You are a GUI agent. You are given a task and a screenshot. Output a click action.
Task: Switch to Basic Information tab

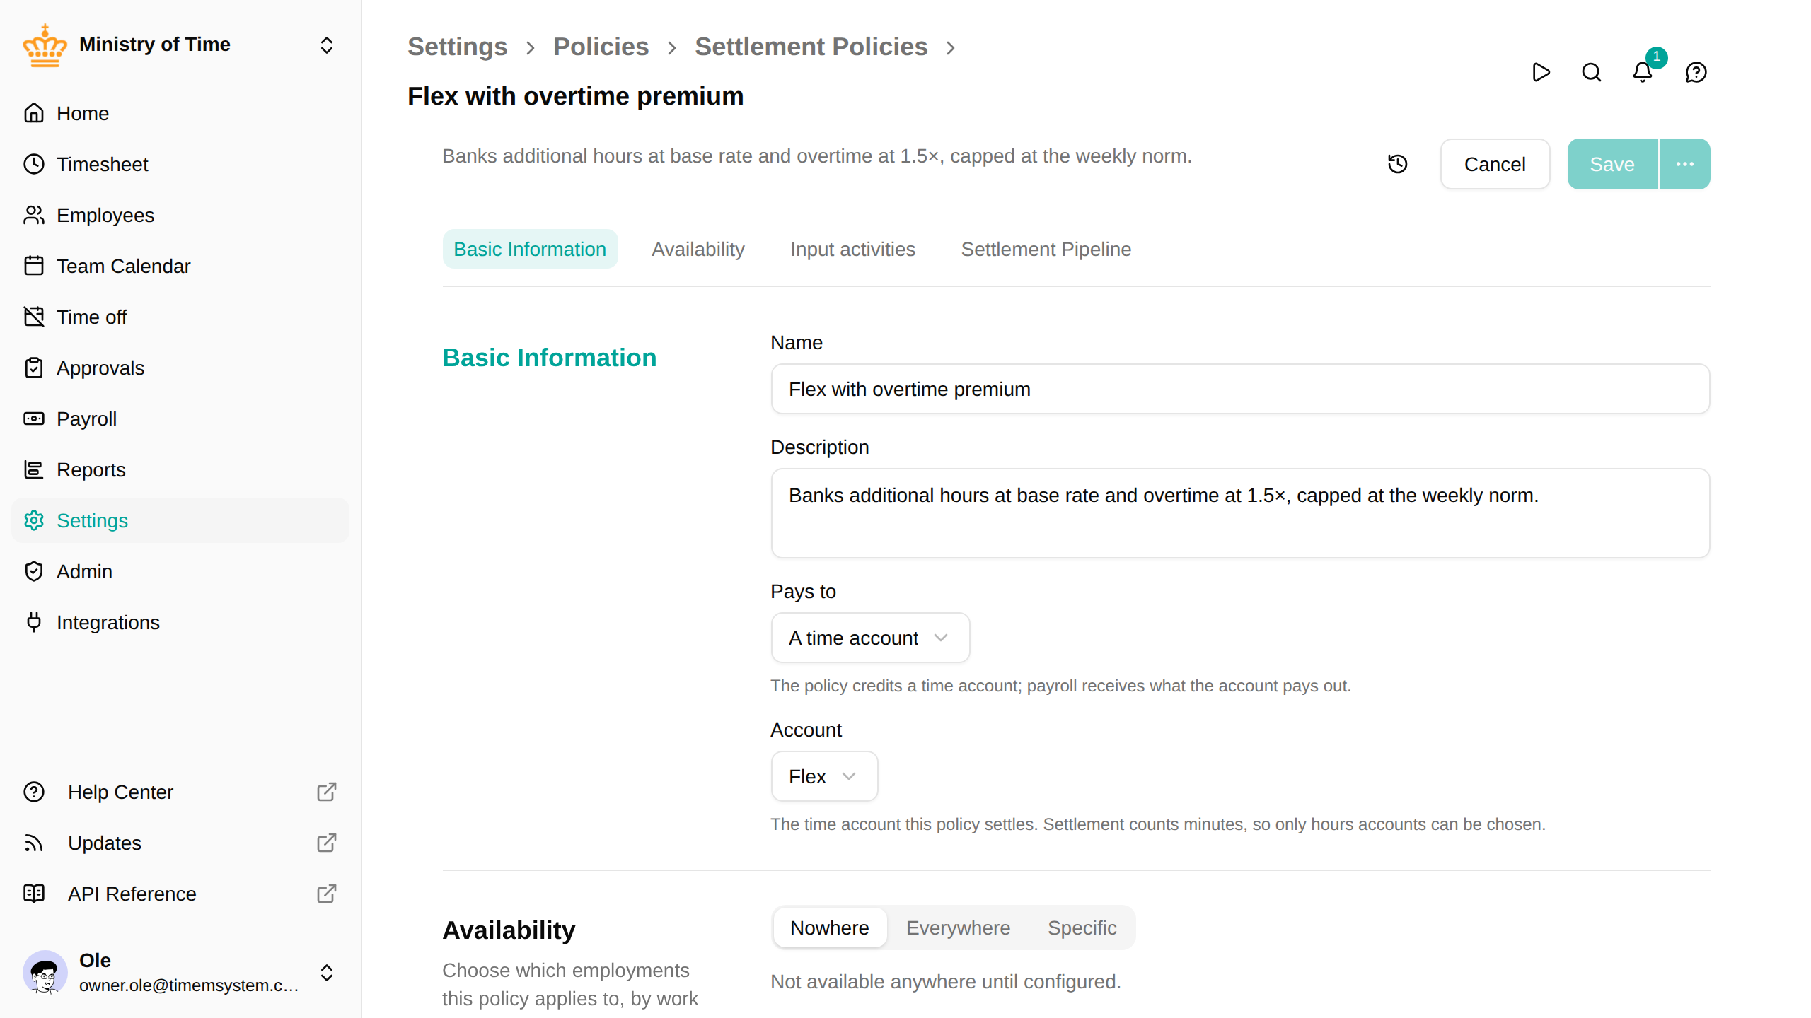(x=530, y=249)
